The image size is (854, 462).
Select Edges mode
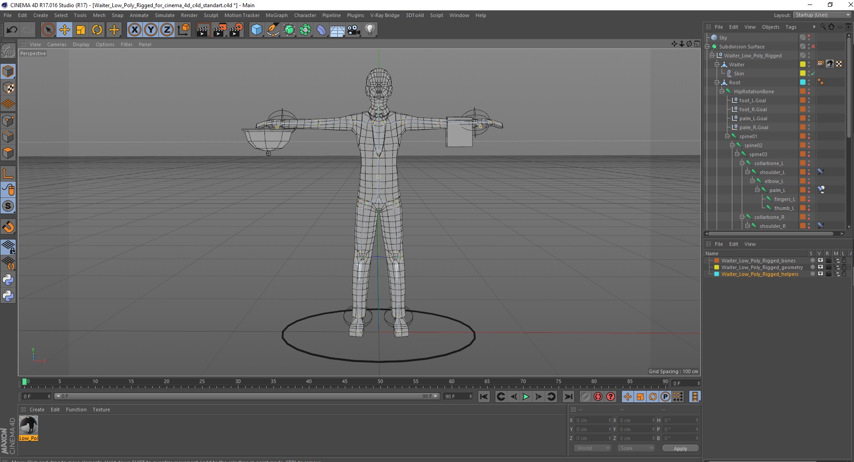pos(8,137)
